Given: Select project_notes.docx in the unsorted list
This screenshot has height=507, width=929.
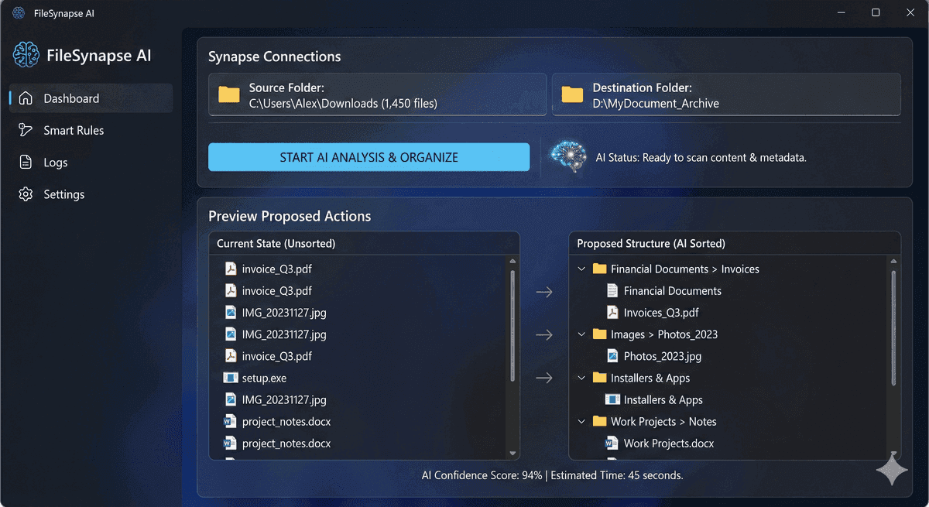Looking at the screenshot, I should point(286,422).
